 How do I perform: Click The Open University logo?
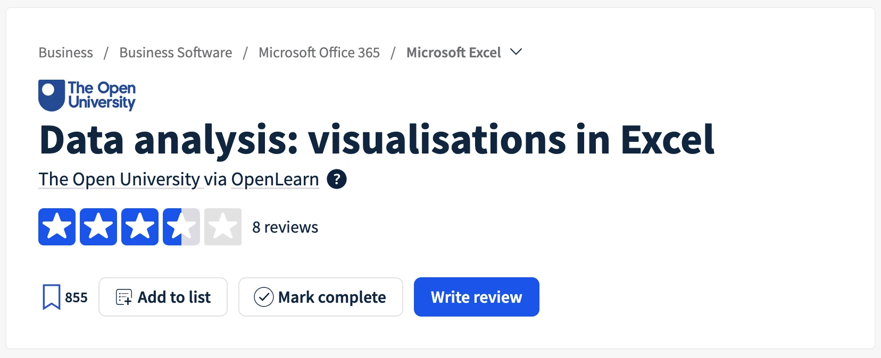[87, 95]
